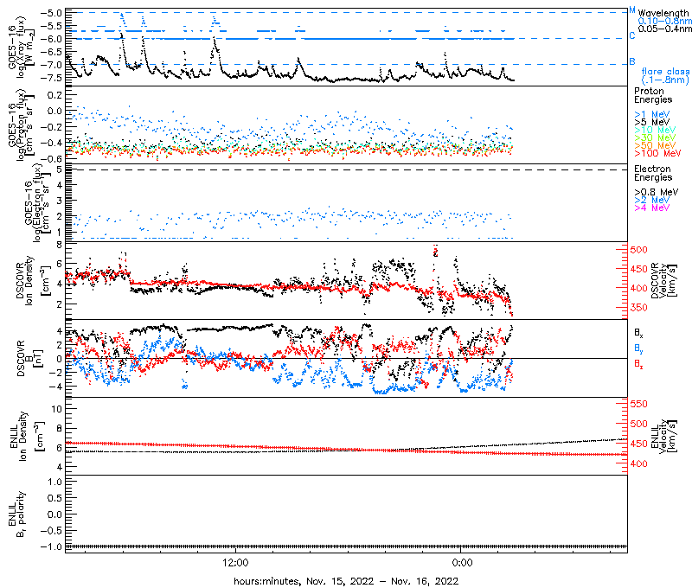This screenshot has height=588, width=692.
Task: Click the '0:00' time axis label
Action: [x=462, y=563]
